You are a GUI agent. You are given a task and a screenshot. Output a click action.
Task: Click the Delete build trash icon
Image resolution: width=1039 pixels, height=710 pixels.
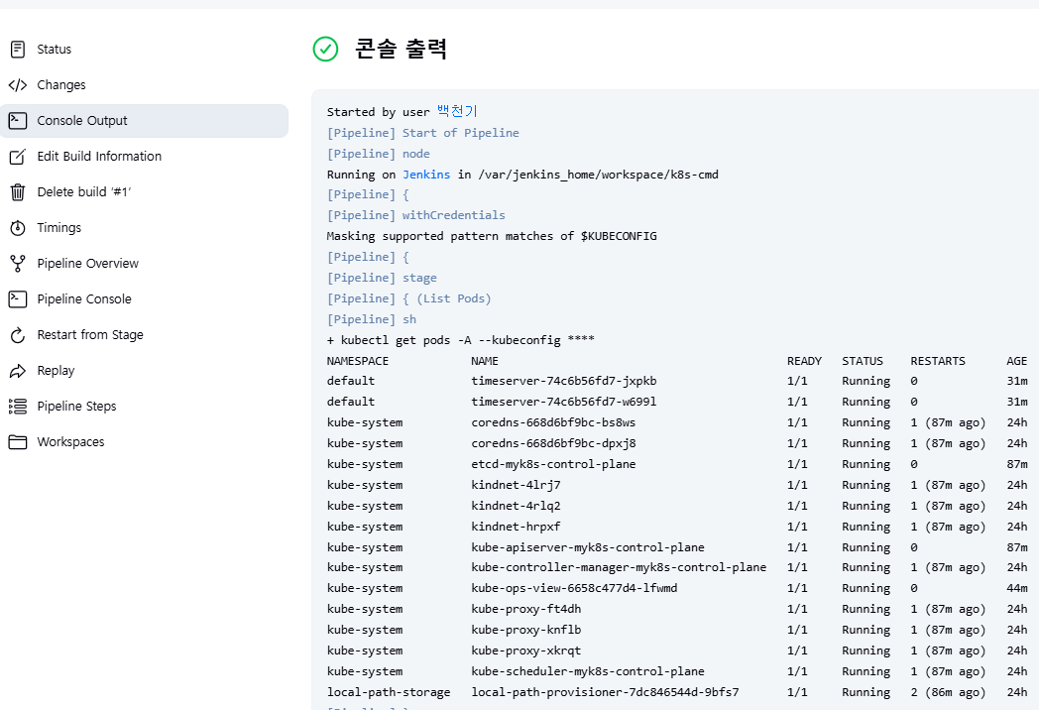(x=18, y=192)
